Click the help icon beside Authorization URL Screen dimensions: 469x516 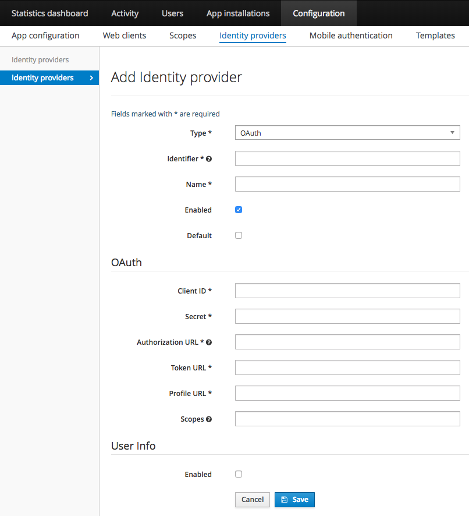point(209,342)
